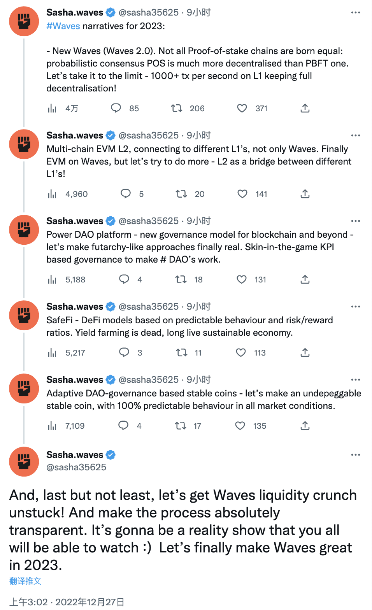
Task: Open more options on the first tweet
Action: (x=355, y=12)
